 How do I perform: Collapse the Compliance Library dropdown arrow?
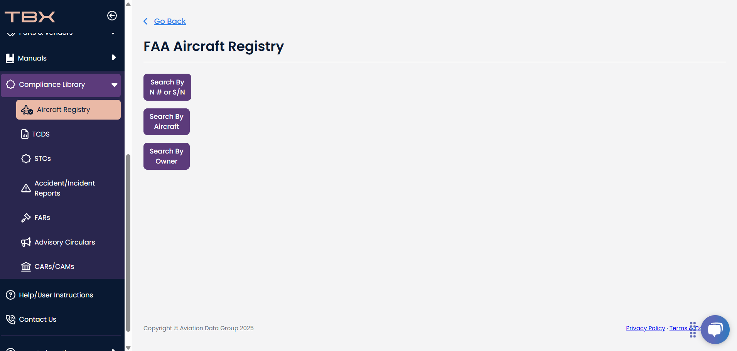coord(114,85)
